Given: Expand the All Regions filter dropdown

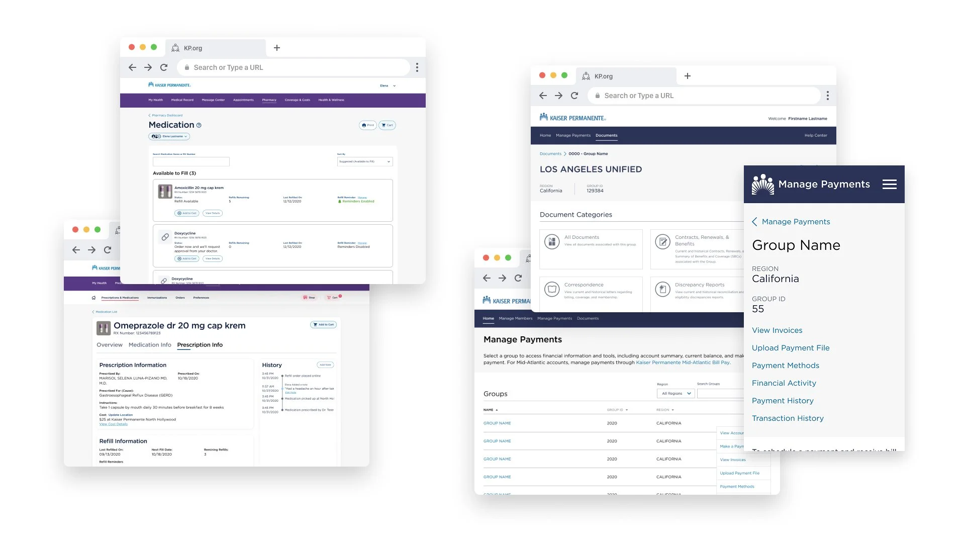Looking at the screenshot, I should coord(675,394).
